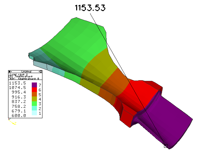This screenshot has width=210, height=152.
Task: Select the teal swatch labeled 2
Action: click(34, 108)
